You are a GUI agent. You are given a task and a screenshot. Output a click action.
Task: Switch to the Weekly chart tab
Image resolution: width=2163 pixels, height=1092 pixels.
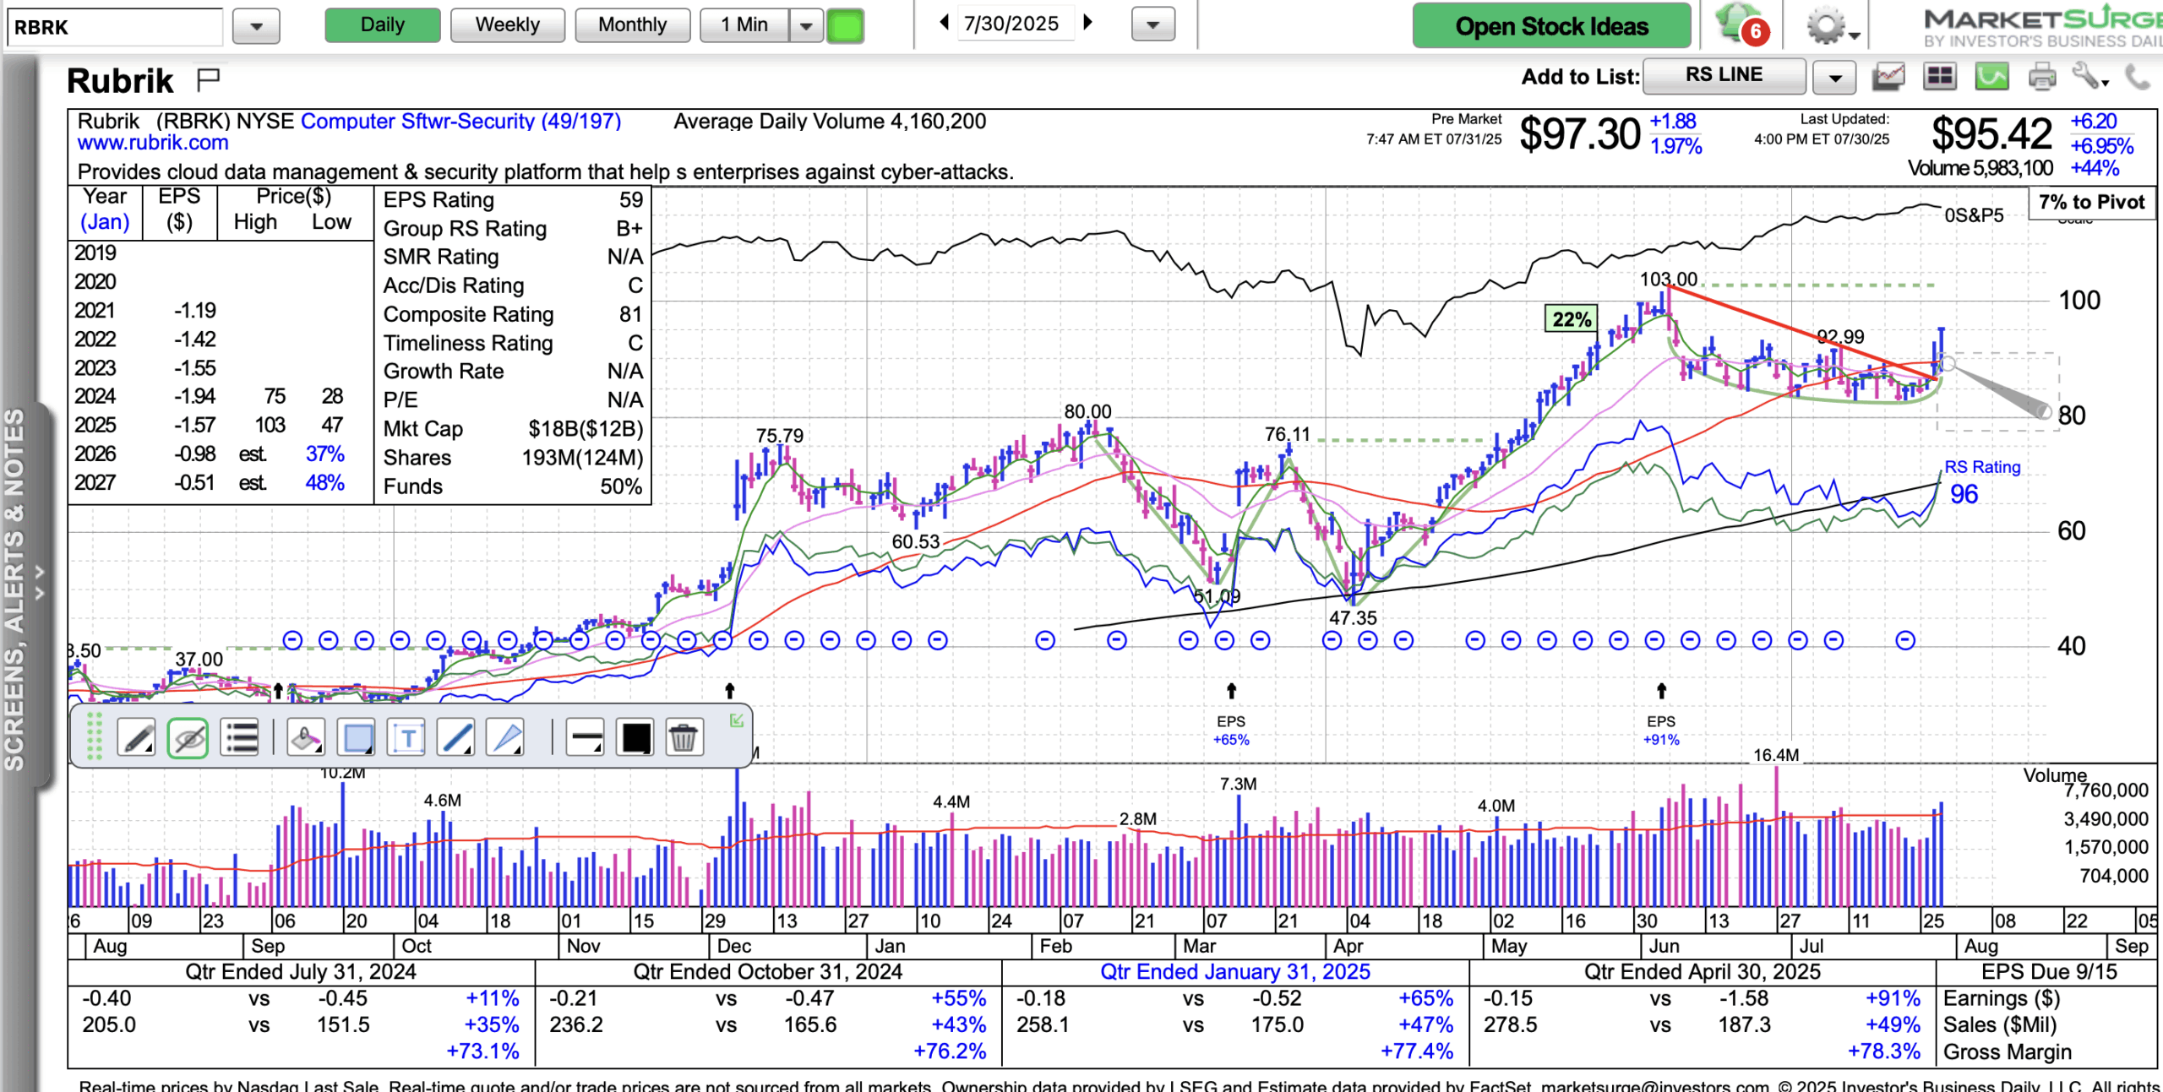[507, 25]
